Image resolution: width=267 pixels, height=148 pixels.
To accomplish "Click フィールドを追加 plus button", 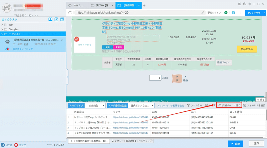I will pos(254,105).
